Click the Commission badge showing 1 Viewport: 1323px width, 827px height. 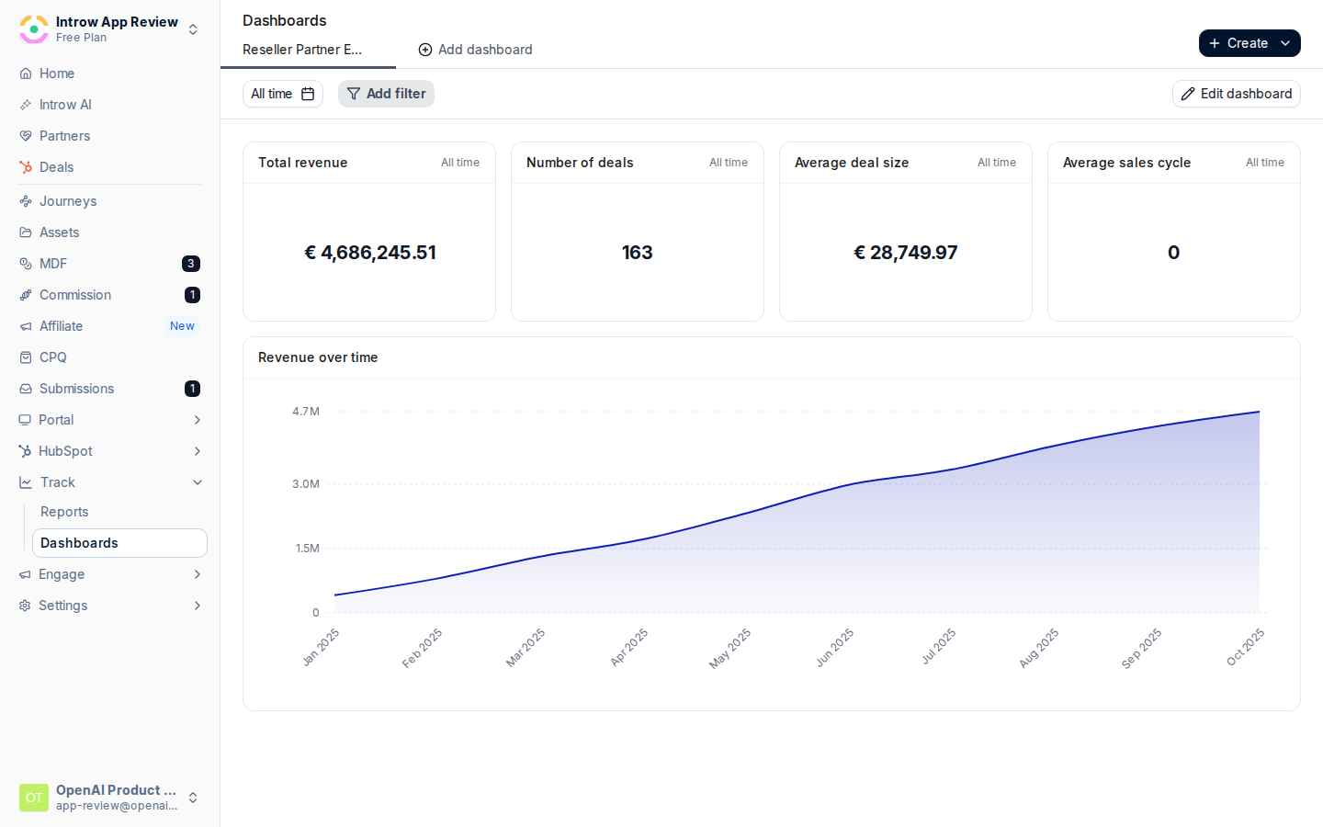pyautogui.click(x=192, y=295)
